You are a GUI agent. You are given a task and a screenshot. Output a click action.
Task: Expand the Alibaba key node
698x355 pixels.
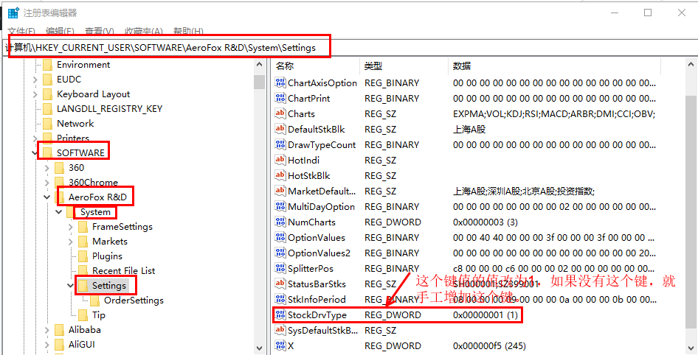(x=46, y=330)
